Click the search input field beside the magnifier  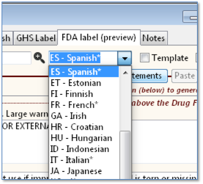pyautogui.click(x=17, y=58)
